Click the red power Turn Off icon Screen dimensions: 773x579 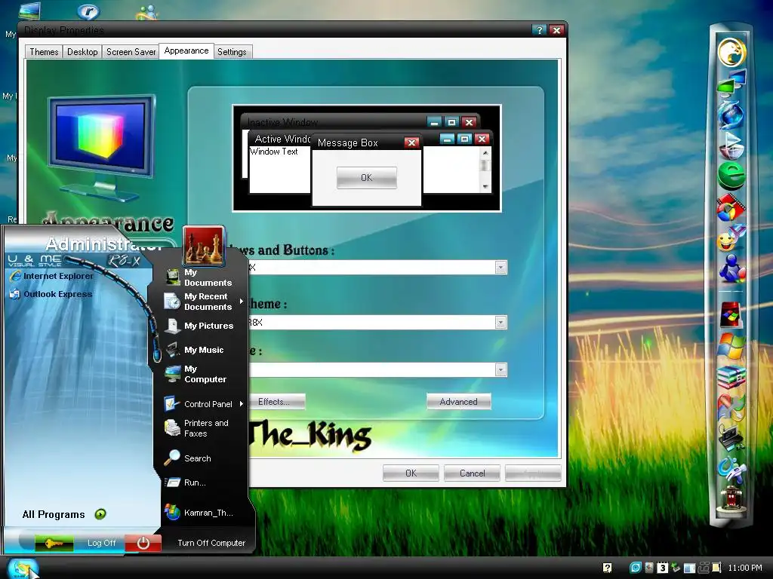click(x=143, y=543)
